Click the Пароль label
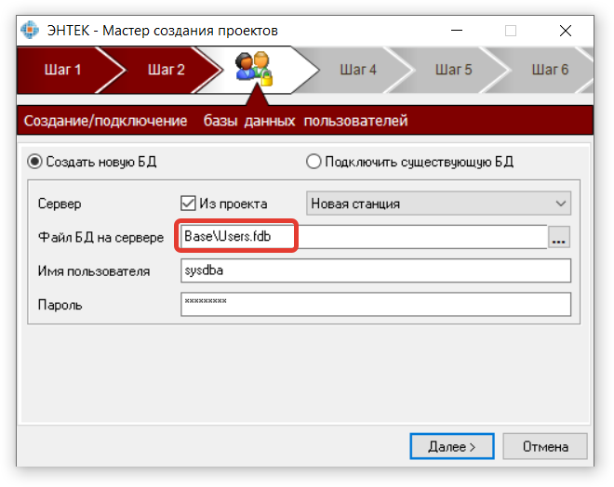Screen dimensions: 614x487 pyautogui.click(x=60, y=305)
